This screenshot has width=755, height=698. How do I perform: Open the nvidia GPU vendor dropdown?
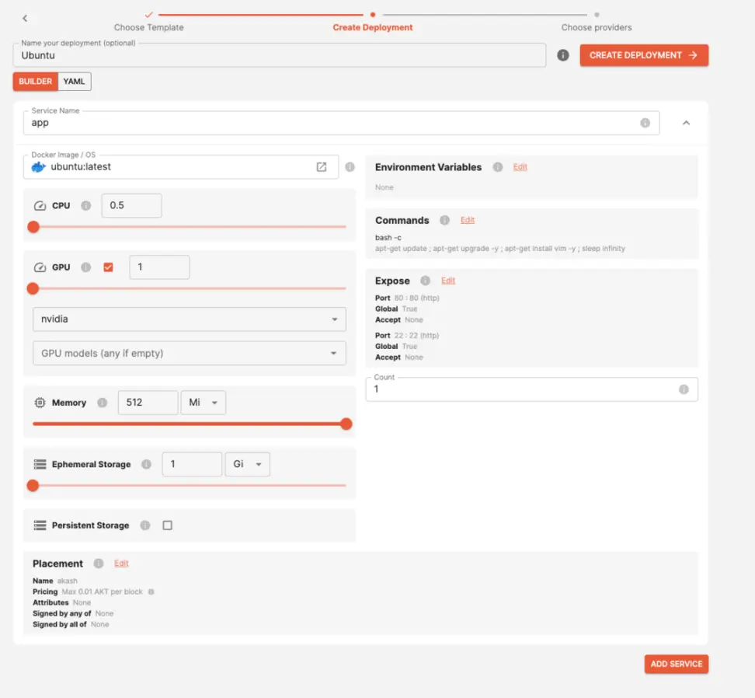334,319
